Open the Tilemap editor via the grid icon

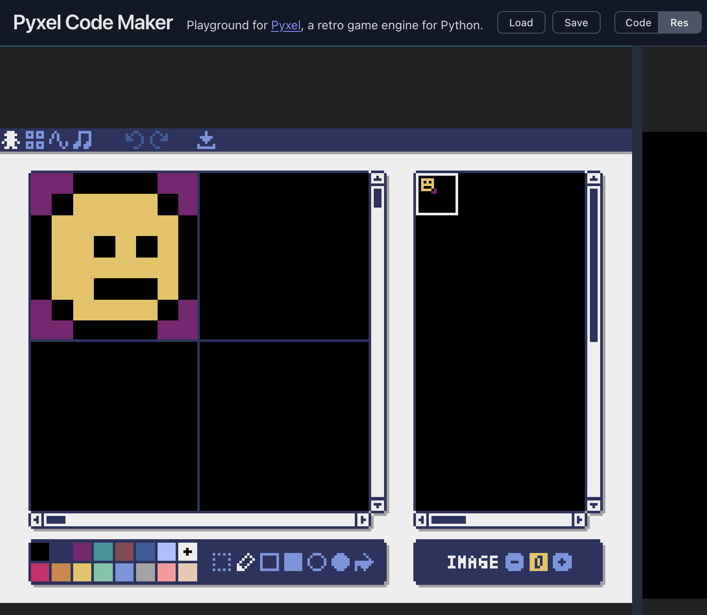point(34,139)
